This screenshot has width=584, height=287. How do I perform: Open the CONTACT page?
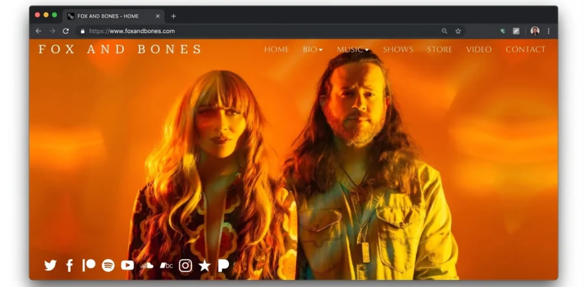[x=526, y=49]
